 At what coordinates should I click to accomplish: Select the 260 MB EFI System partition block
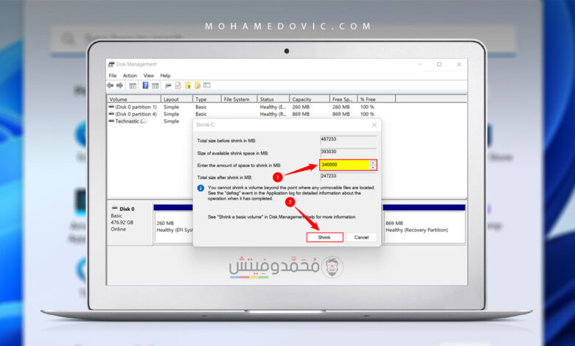174,226
